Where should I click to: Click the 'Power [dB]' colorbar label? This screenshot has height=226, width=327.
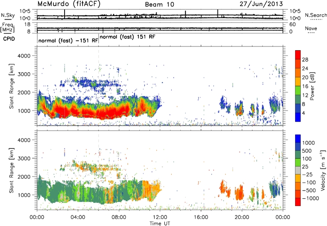[x=312, y=86]
